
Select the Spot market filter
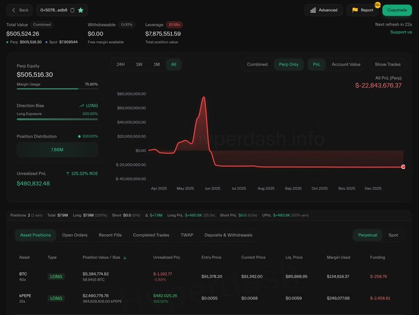click(x=393, y=235)
